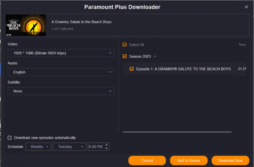Toggle the Select All checkbox
Screen dimensions: 254x167
pyautogui.click(x=124, y=45)
